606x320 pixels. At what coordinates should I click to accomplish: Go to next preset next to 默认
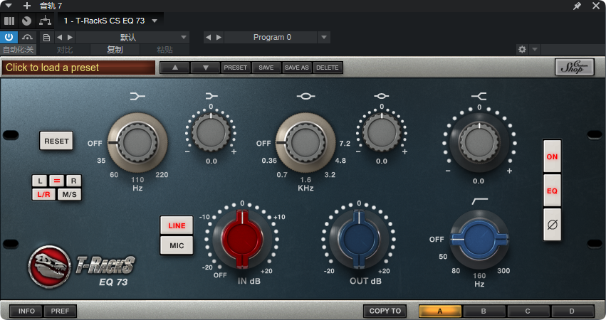(x=70, y=38)
